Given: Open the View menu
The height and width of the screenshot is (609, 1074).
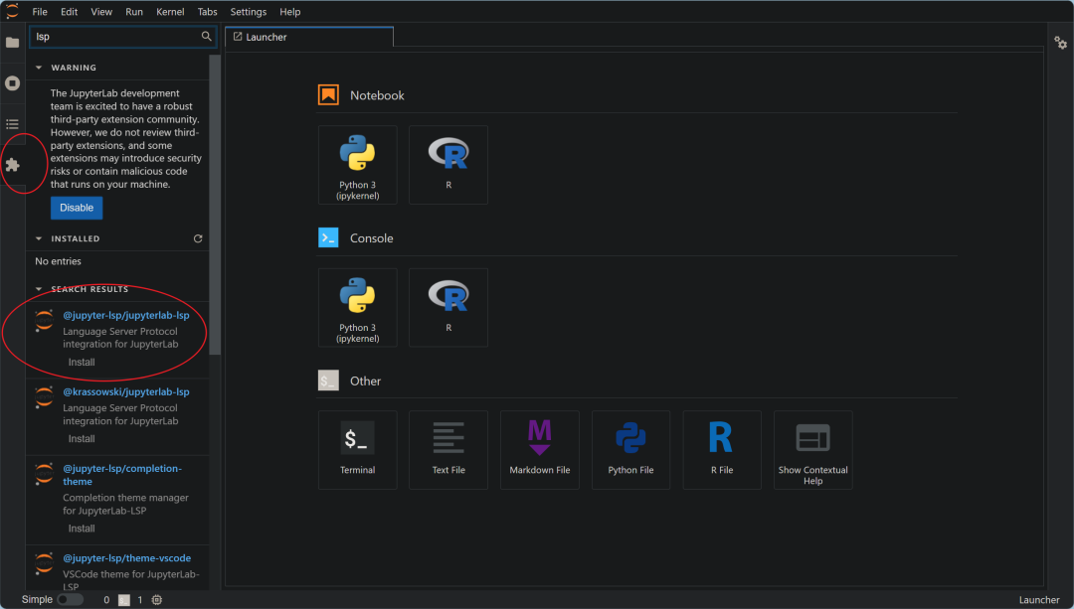Looking at the screenshot, I should click(x=101, y=12).
